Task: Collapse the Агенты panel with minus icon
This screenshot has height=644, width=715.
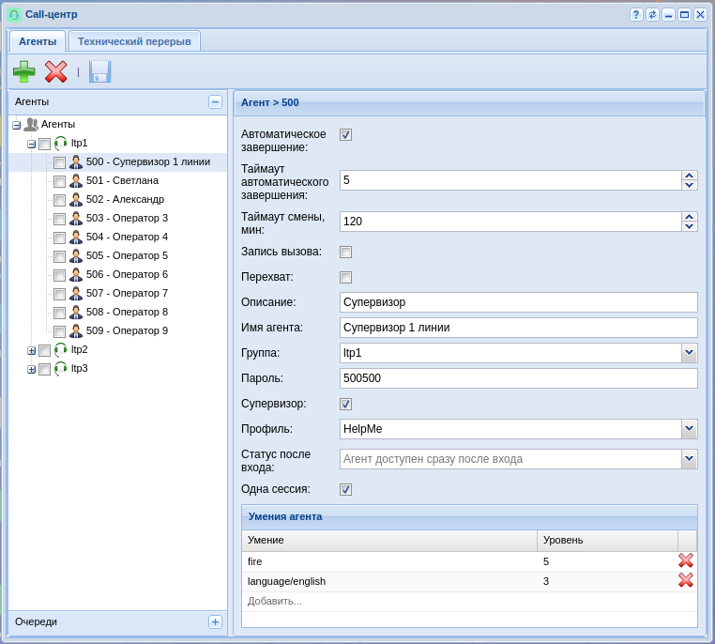Action: [215, 101]
